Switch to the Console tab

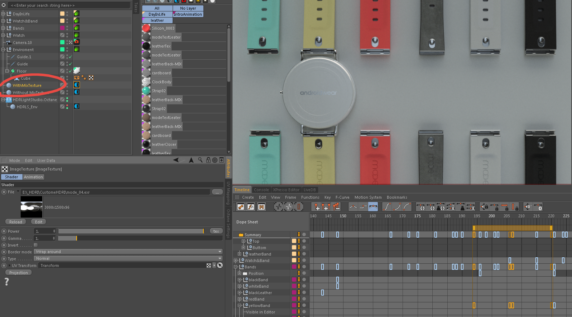(261, 190)
